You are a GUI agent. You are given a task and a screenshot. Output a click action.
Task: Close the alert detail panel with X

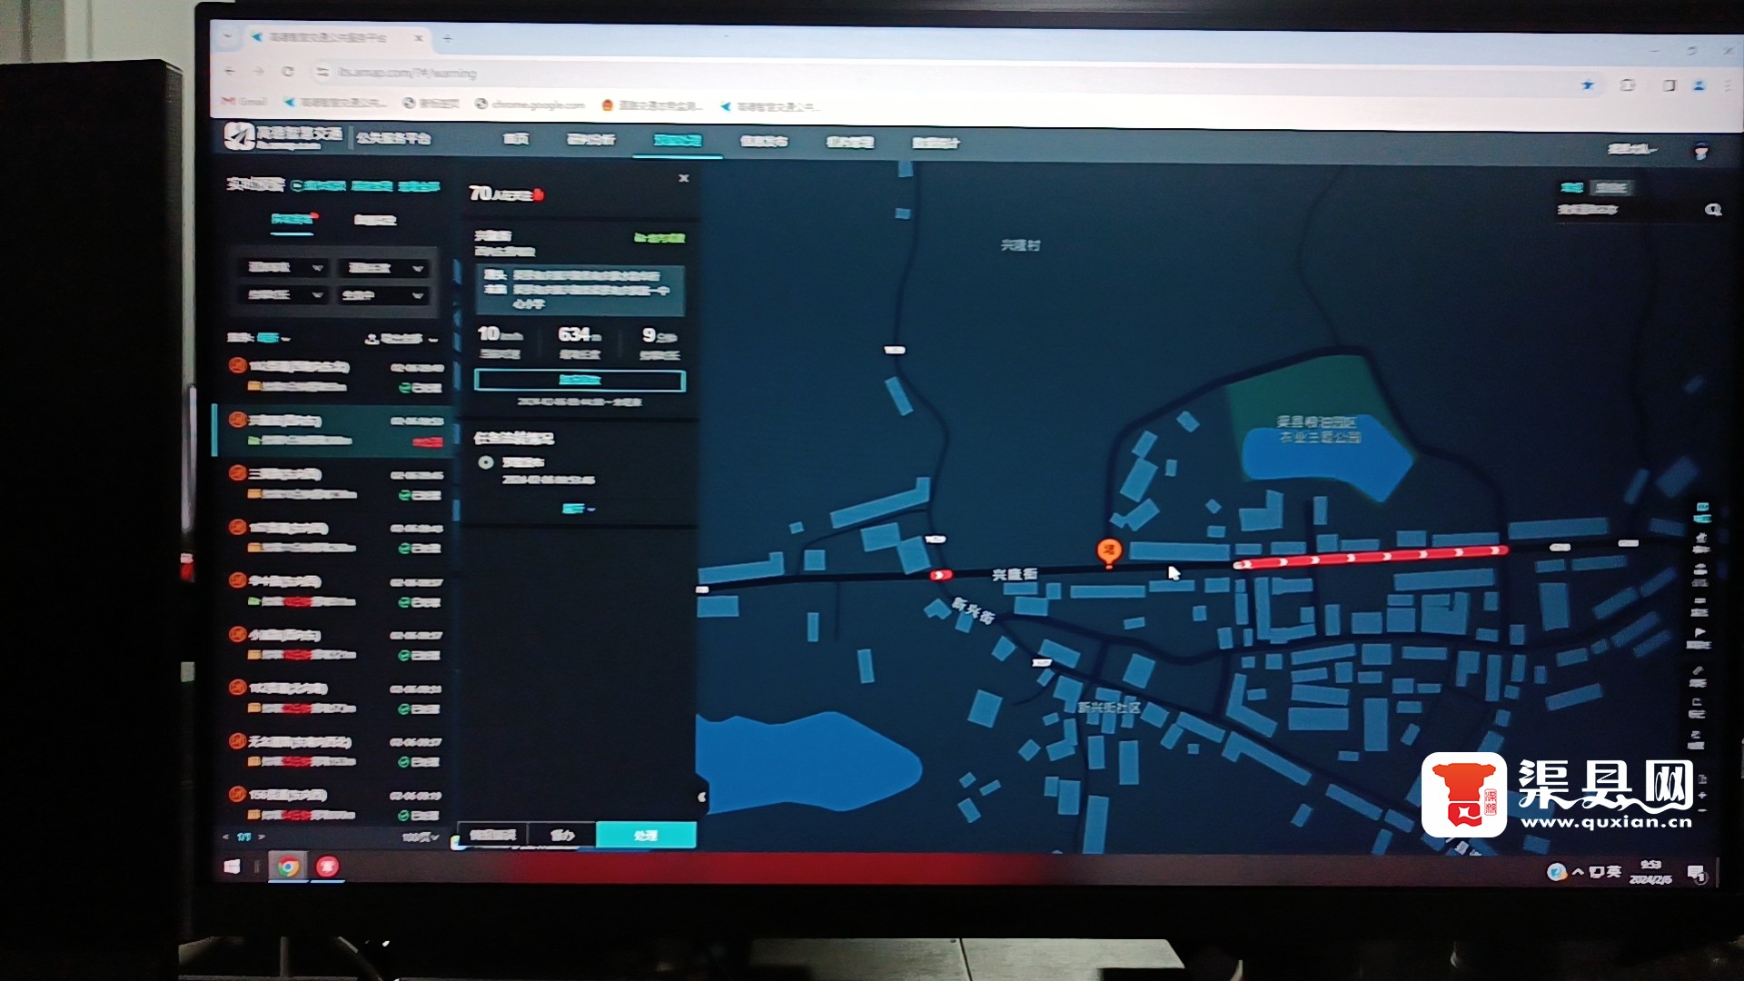point(683,178)
